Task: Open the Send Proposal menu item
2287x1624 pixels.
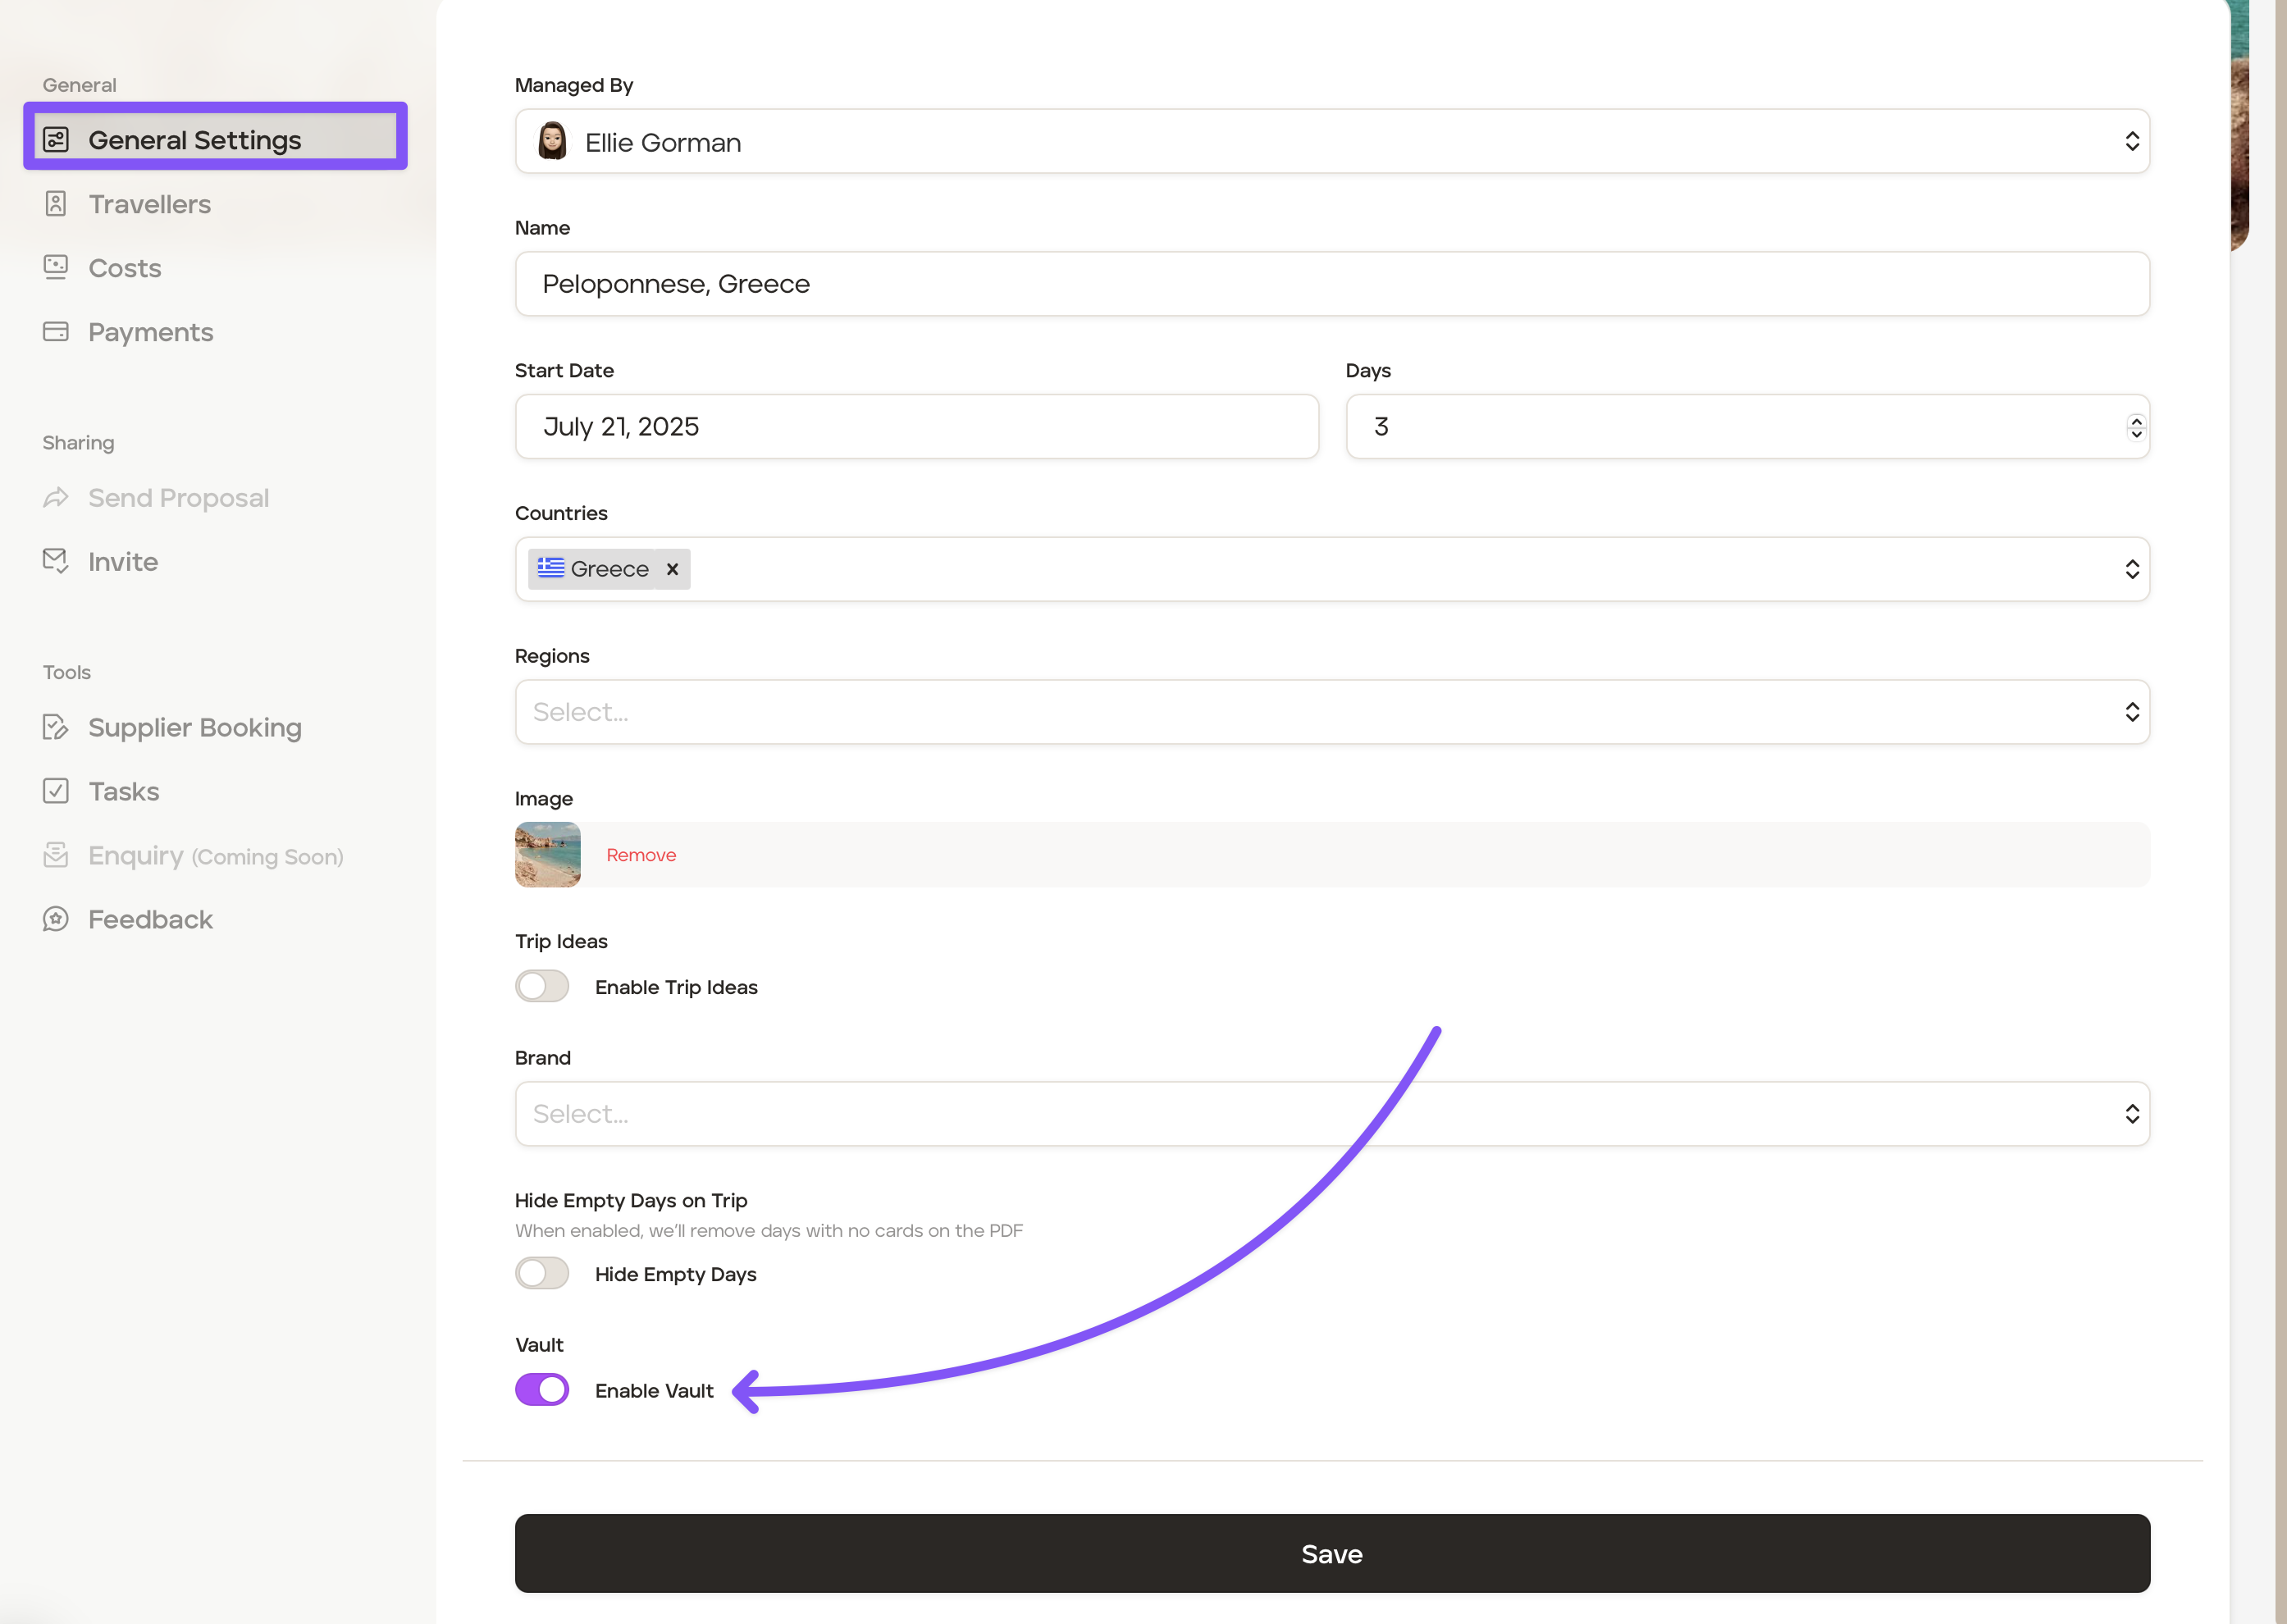Action: (x=178, y=498)
